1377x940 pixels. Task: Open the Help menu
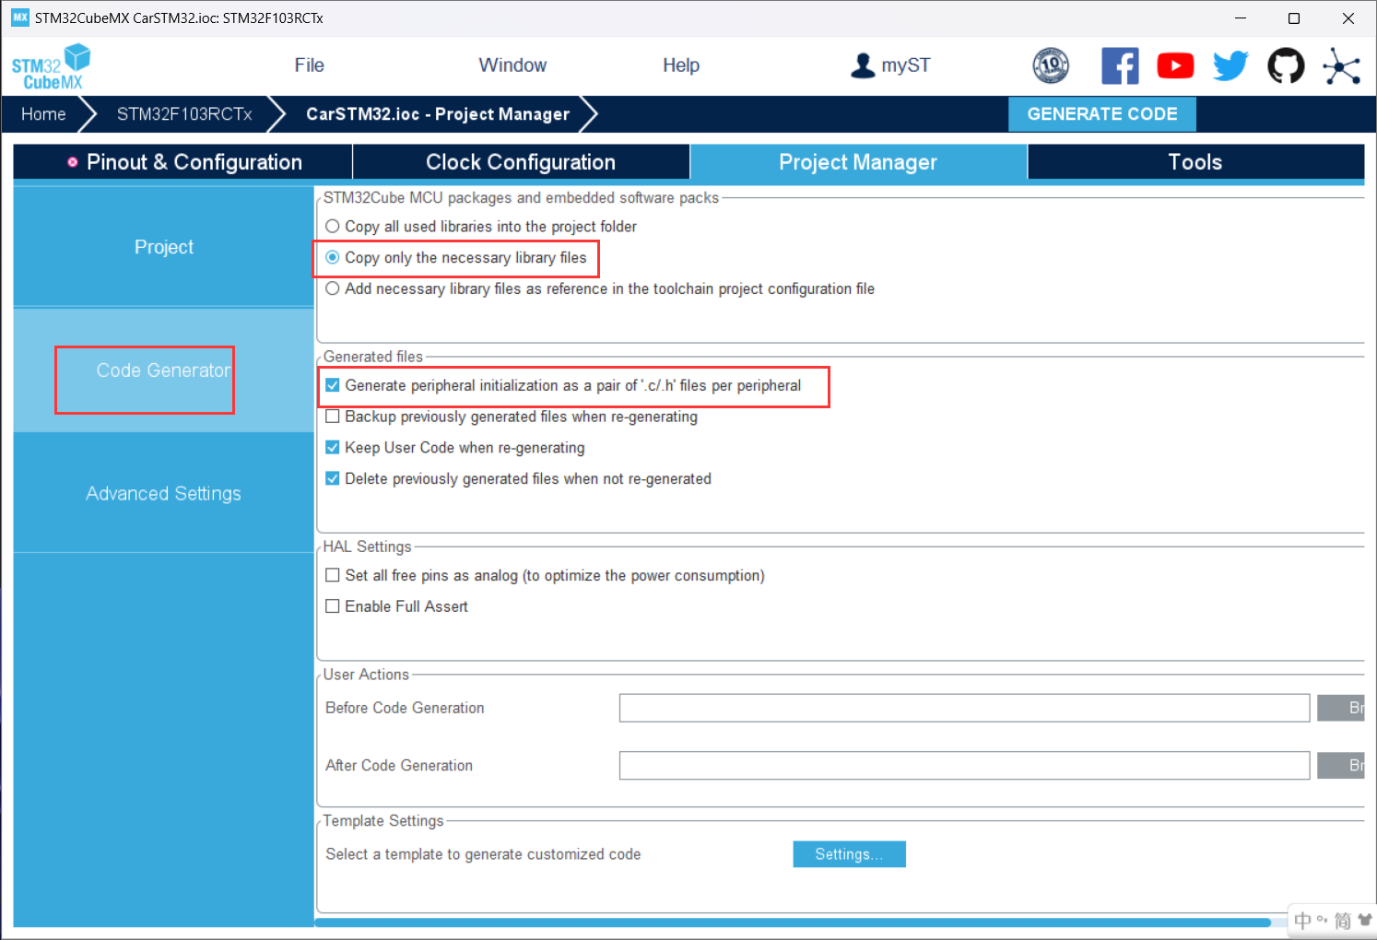(681, 65)
